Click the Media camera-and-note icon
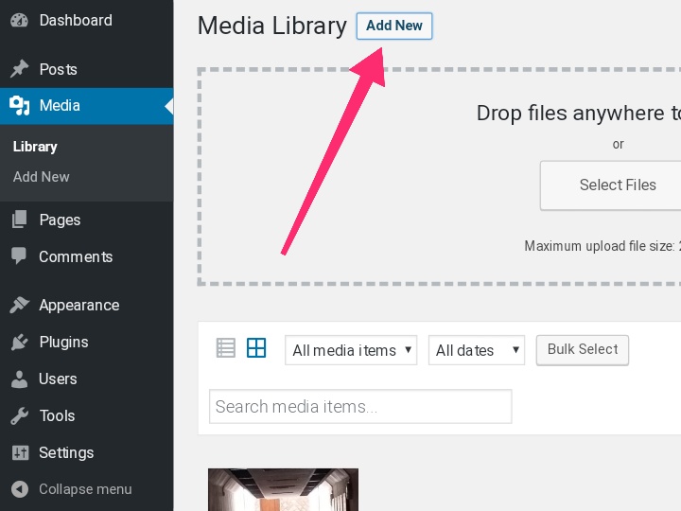The width and height of the screenshot is (681, 511). (20, 106)
